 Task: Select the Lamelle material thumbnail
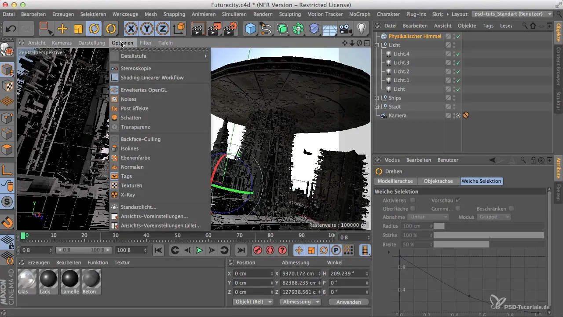(70, 282)
